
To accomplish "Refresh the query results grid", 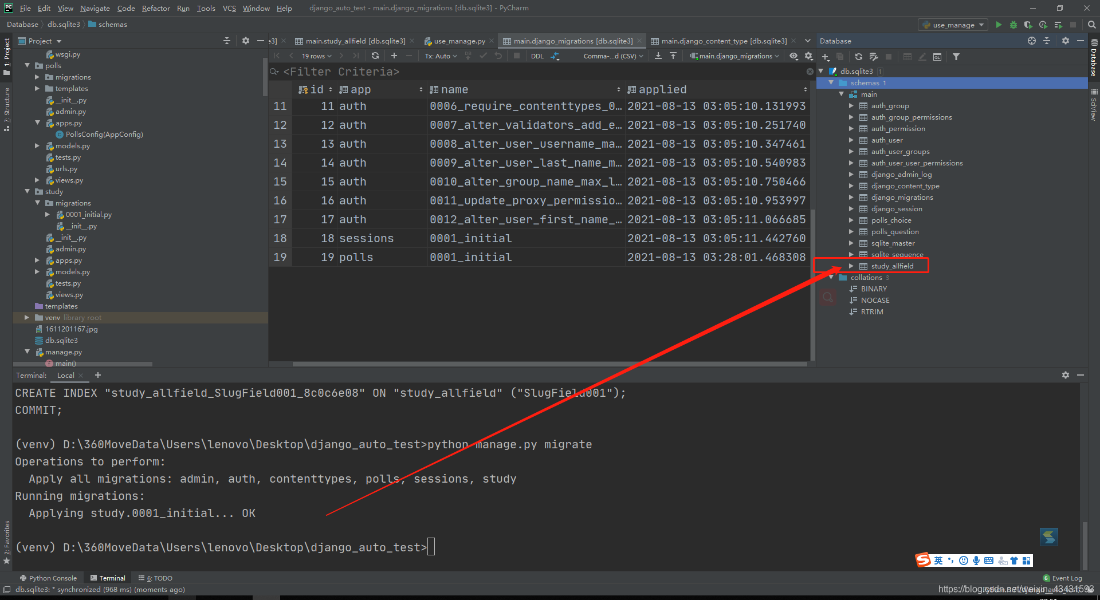I will pos(375,56).
